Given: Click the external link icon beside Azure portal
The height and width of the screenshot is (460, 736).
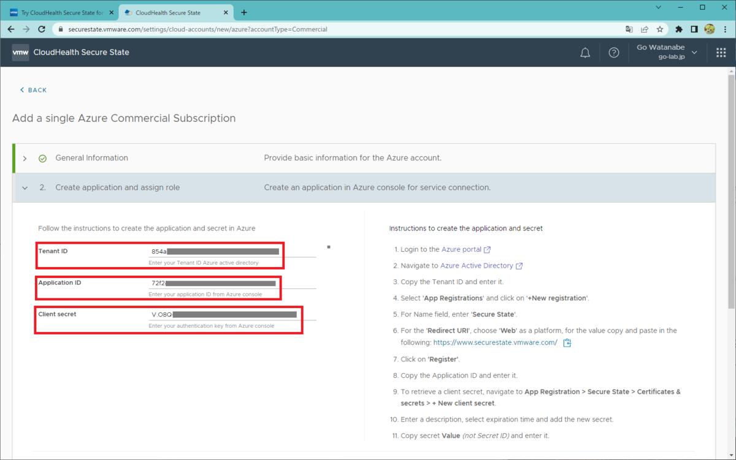Looking at the screenshot, I should point(488,250).
